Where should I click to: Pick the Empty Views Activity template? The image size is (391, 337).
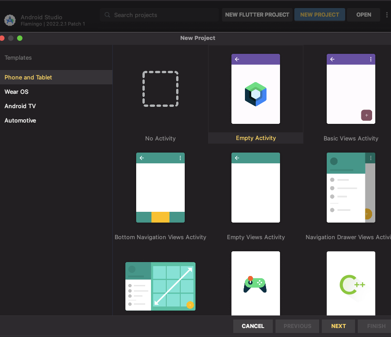pyautogui.click(x=255, y=188)
